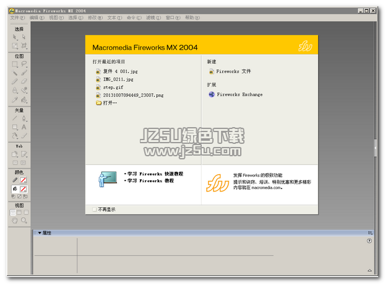
Task: Select the Line tool
Action: pos(15,118)
